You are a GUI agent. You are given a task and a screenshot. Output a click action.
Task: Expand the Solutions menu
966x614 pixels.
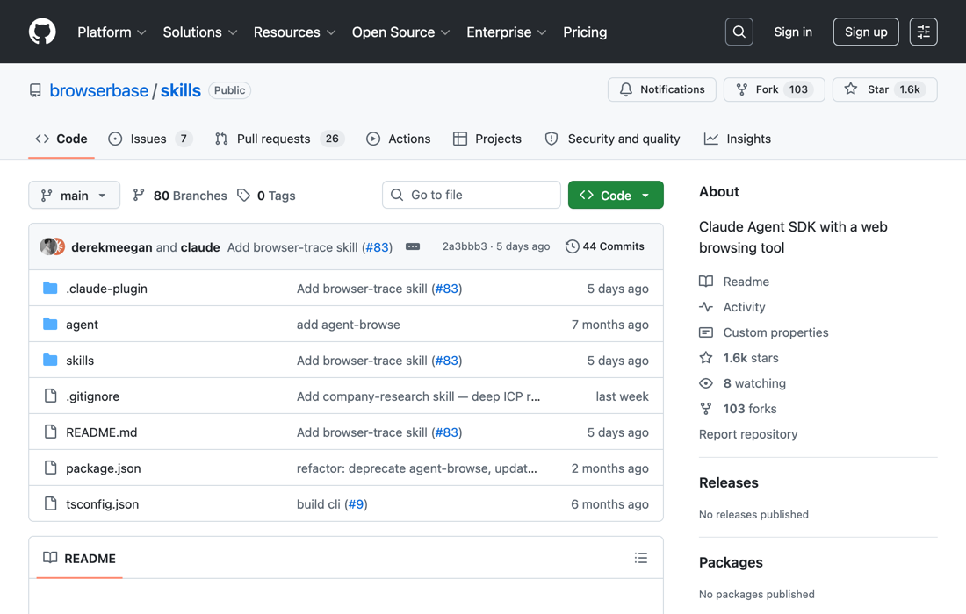click(x=199, y=32)
